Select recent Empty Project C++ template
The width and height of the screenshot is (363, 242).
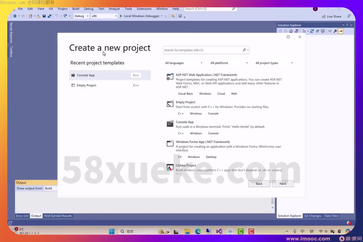(x=110, y=85)
